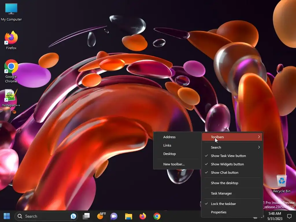Select Show the desktop menu item

232,183
